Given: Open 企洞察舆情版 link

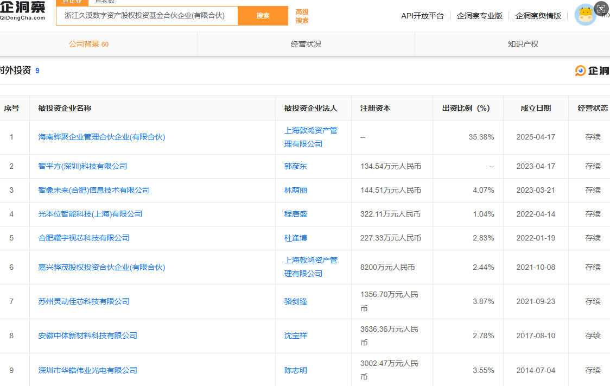Looking at the screenshot, I should 538,16.
